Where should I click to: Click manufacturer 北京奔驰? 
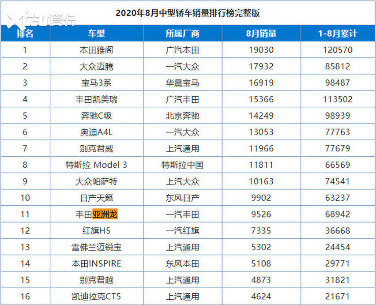click(183, 116)
